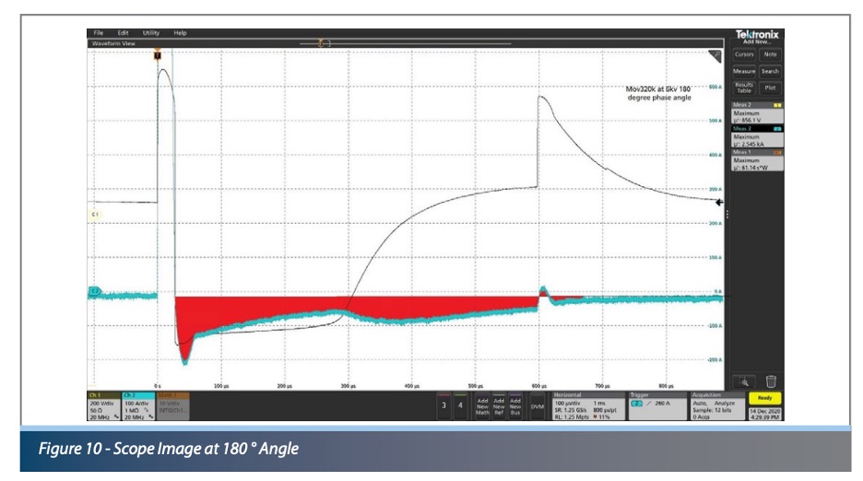
Task: Open the Utility menu
Action: point(150,33)
